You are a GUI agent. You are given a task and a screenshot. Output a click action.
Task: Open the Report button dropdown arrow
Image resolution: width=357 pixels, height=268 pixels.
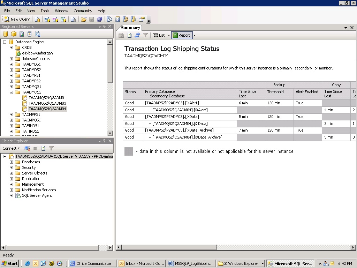point(194,35)
